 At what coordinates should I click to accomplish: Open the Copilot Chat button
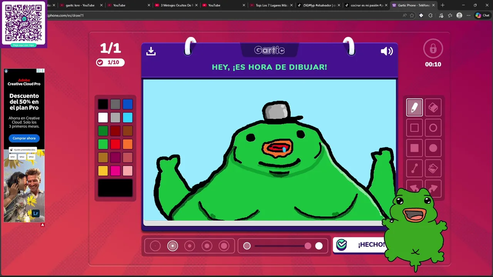[482, 15]
